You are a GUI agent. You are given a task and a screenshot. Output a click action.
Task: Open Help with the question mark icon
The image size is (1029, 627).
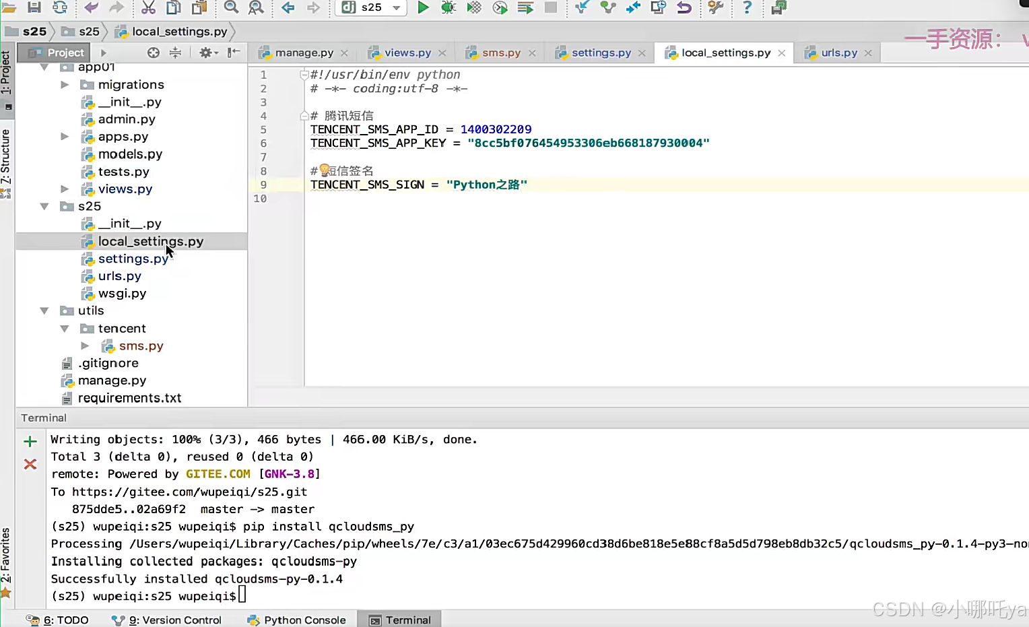(747, 7)
